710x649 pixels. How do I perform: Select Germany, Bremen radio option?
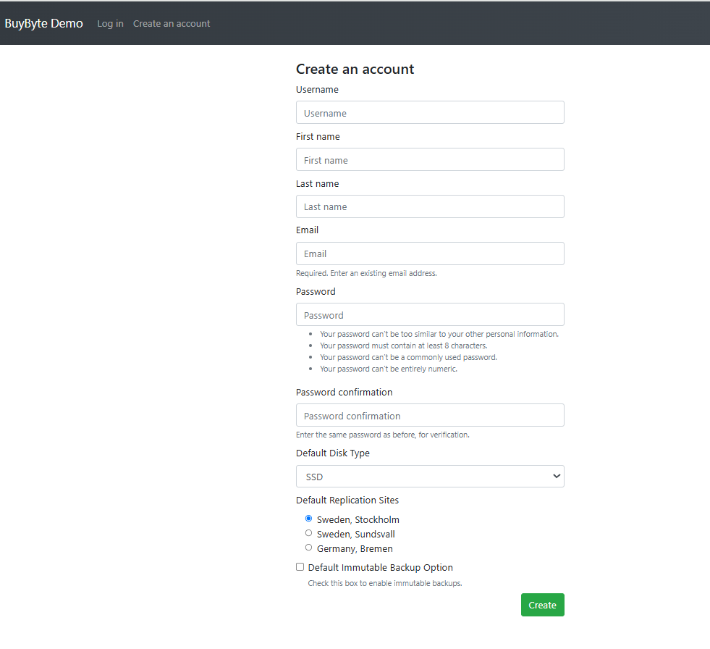tap(309, 548)
